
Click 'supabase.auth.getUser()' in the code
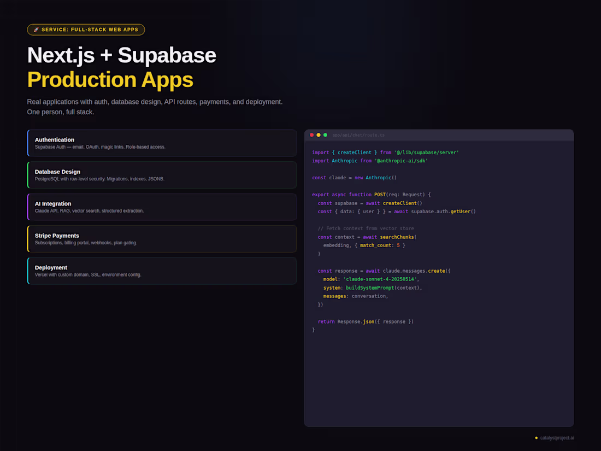tap(444, 212)
